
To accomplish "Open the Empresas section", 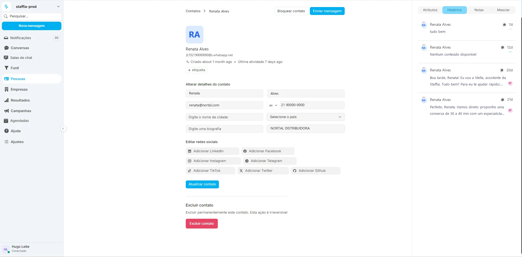I will coord(32,90).
